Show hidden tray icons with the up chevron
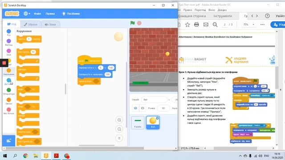Viewport: 285px width, 160px height. pos(240,156)
